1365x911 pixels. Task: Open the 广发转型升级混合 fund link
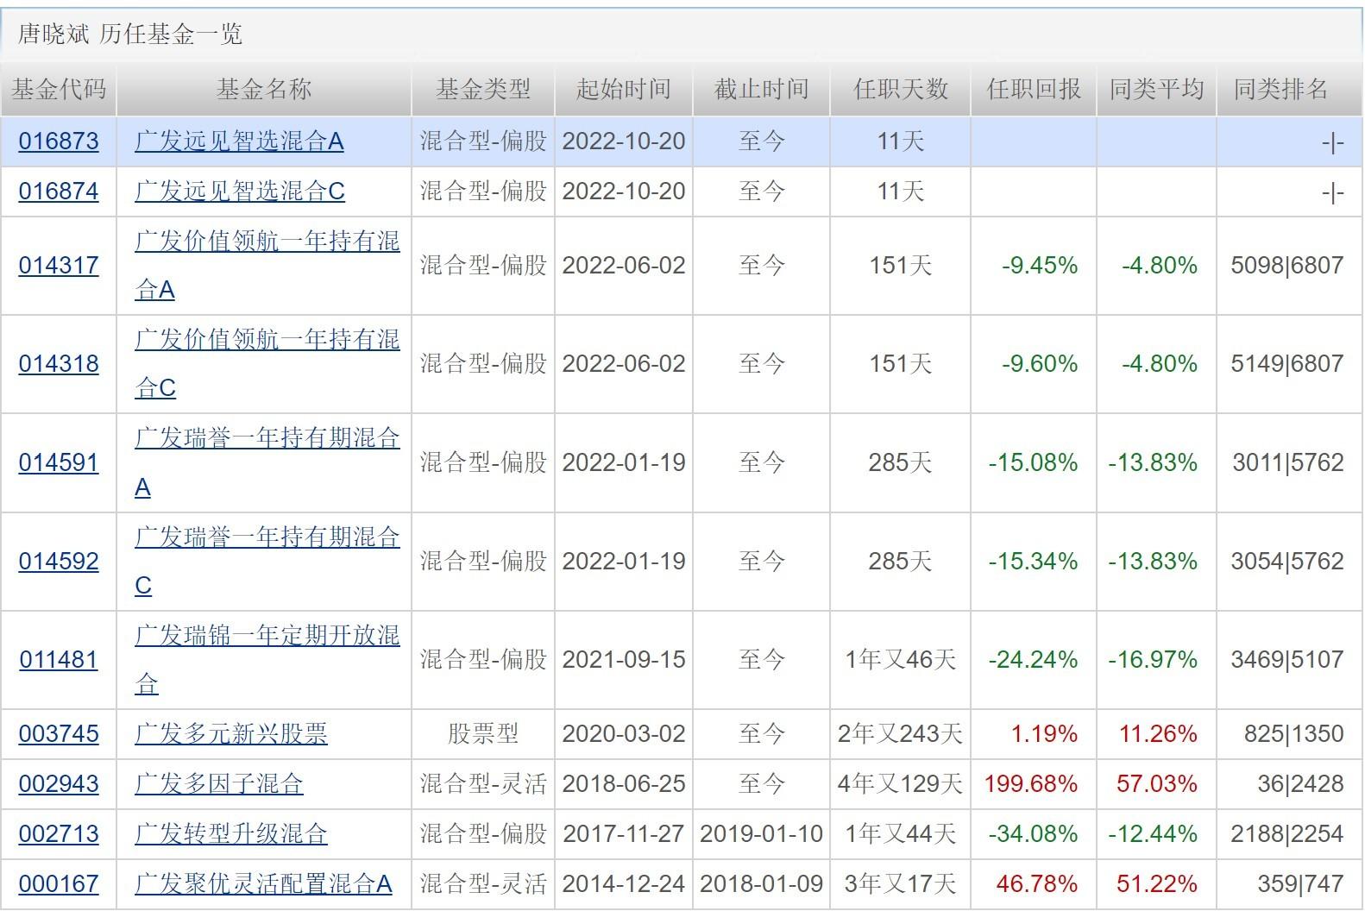pyautogui.click(x=231, y=834)
